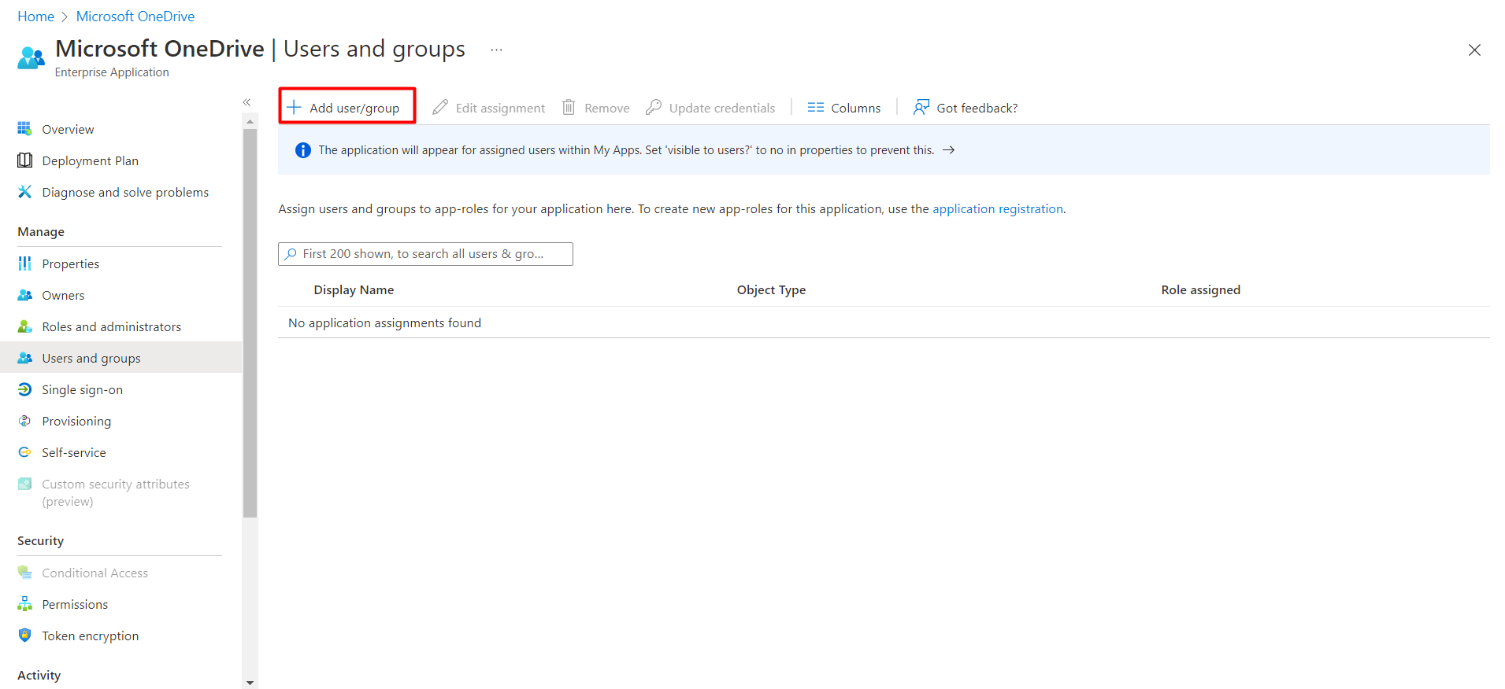Click the blue info icon in banner
This screenshot has height=689, width=1505.
[x=303, y=150]
